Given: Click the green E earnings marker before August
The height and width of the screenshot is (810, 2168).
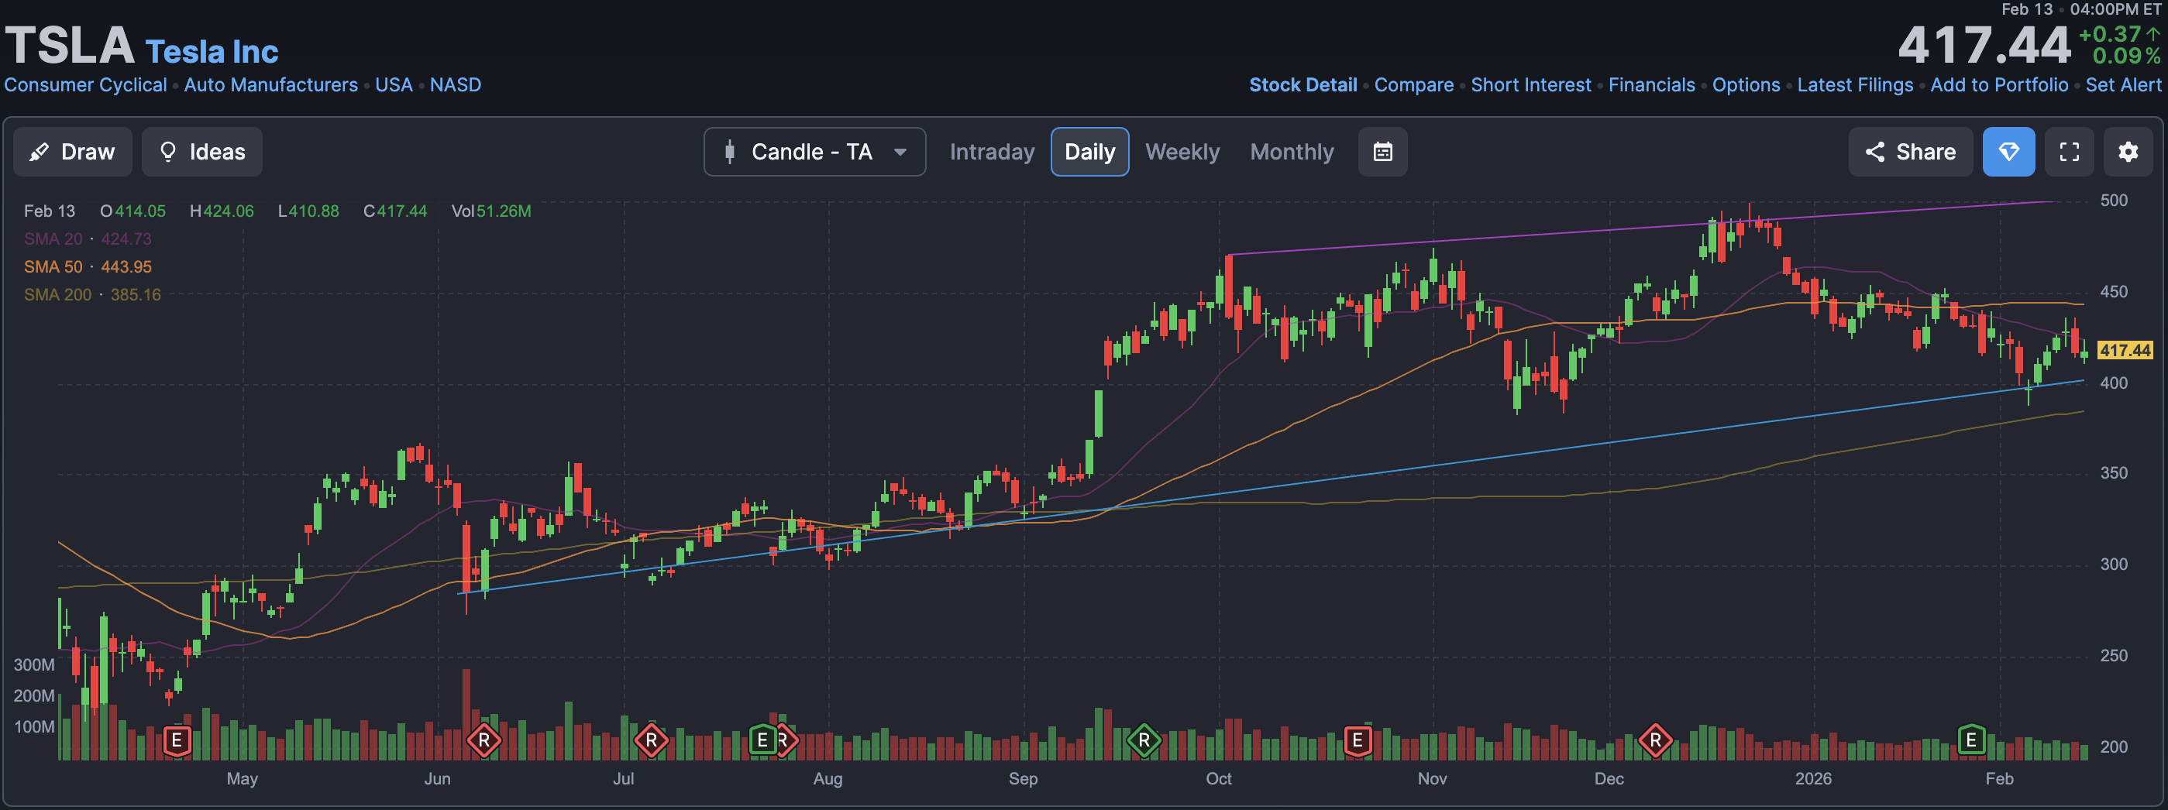Looking at the screenshot, I should (762, 741).
